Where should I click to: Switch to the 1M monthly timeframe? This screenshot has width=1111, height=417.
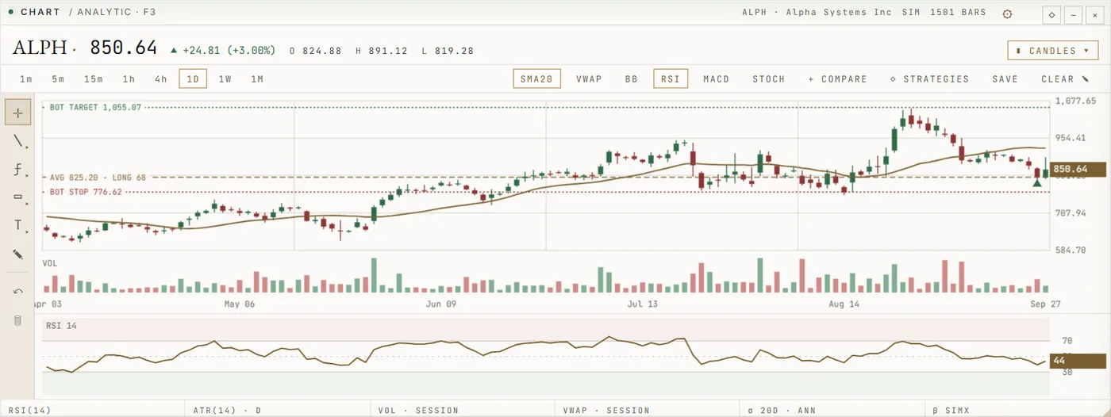pos(256,79)
